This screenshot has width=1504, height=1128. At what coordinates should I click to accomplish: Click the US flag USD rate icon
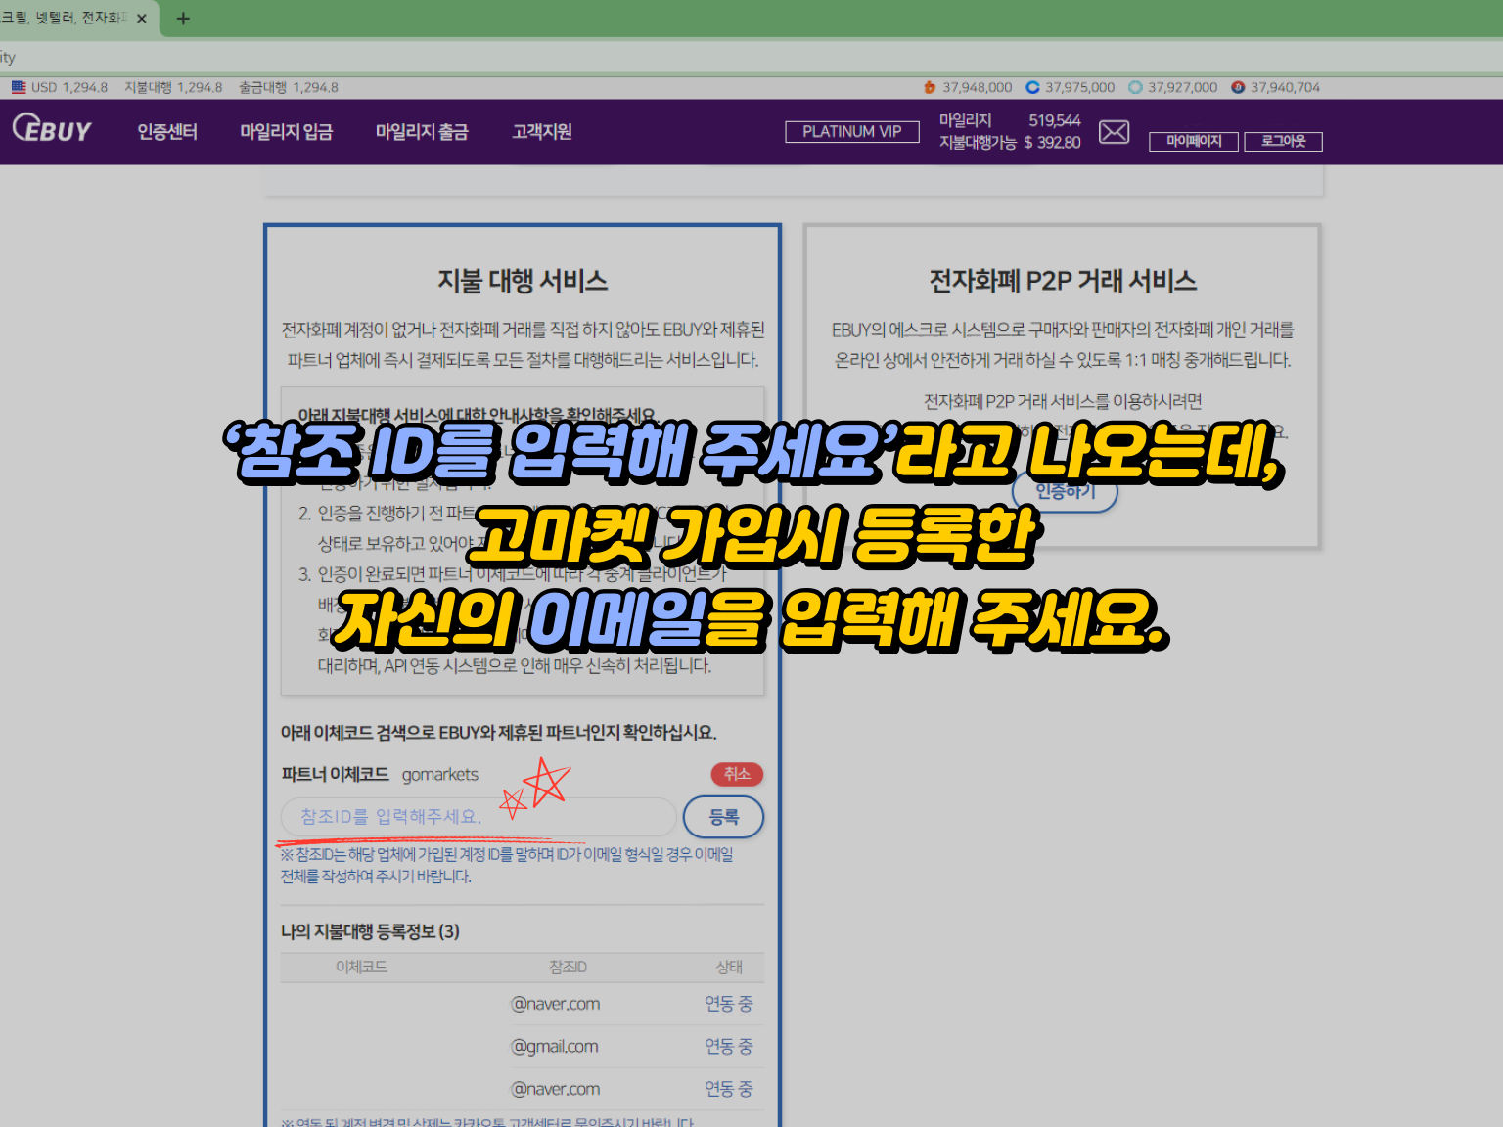[19, 87]
